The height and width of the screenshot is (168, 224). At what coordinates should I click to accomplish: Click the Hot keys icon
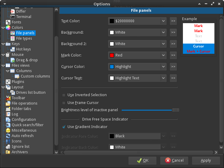[x=12, y=49]
